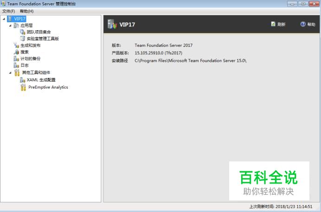The height and width of the screenshot is (212, 321).
Task: Click the Team Foundation Server 2017 version text
Action: (x=164, y=45)
